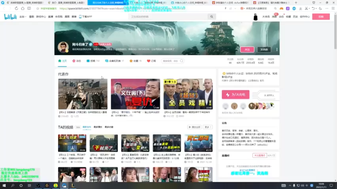Open the 文在寅(下) 复仇 video thumbnail
337x189 pixels.
[135, 94]
